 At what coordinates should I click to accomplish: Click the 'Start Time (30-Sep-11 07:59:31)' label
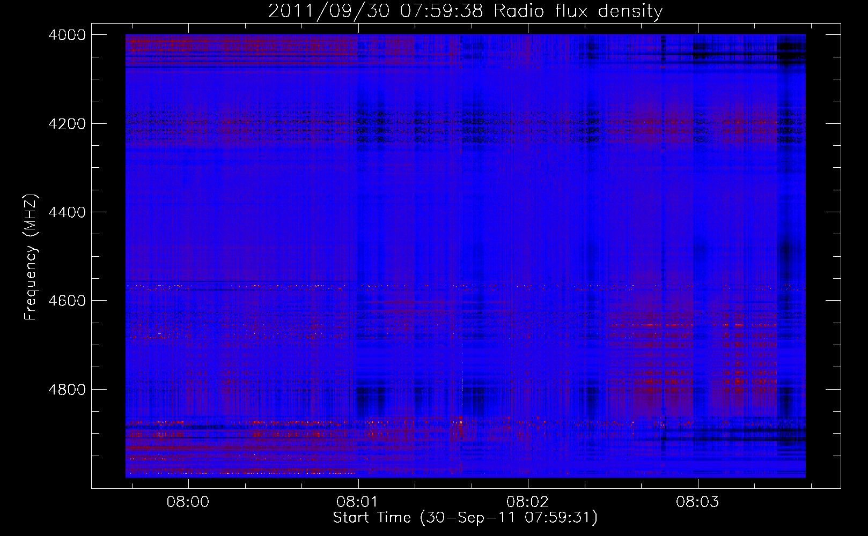[x=465, y=518]
